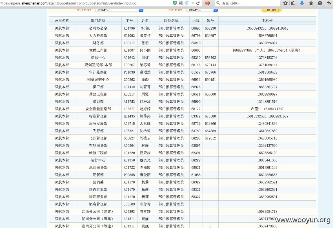Select the 客舱服务部 department cell
The image size is (333, 228).
pos(98,145)
